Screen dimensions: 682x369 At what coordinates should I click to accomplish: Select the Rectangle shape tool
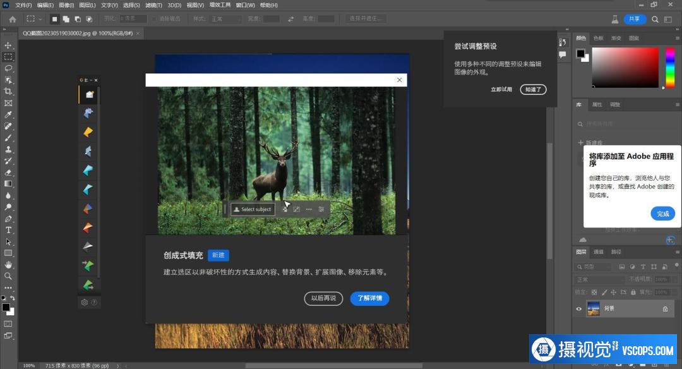coord(8,253)
